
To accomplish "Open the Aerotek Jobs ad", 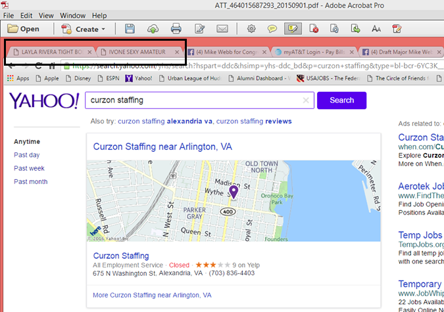I will pyautogui.click(x=421, y=187).
